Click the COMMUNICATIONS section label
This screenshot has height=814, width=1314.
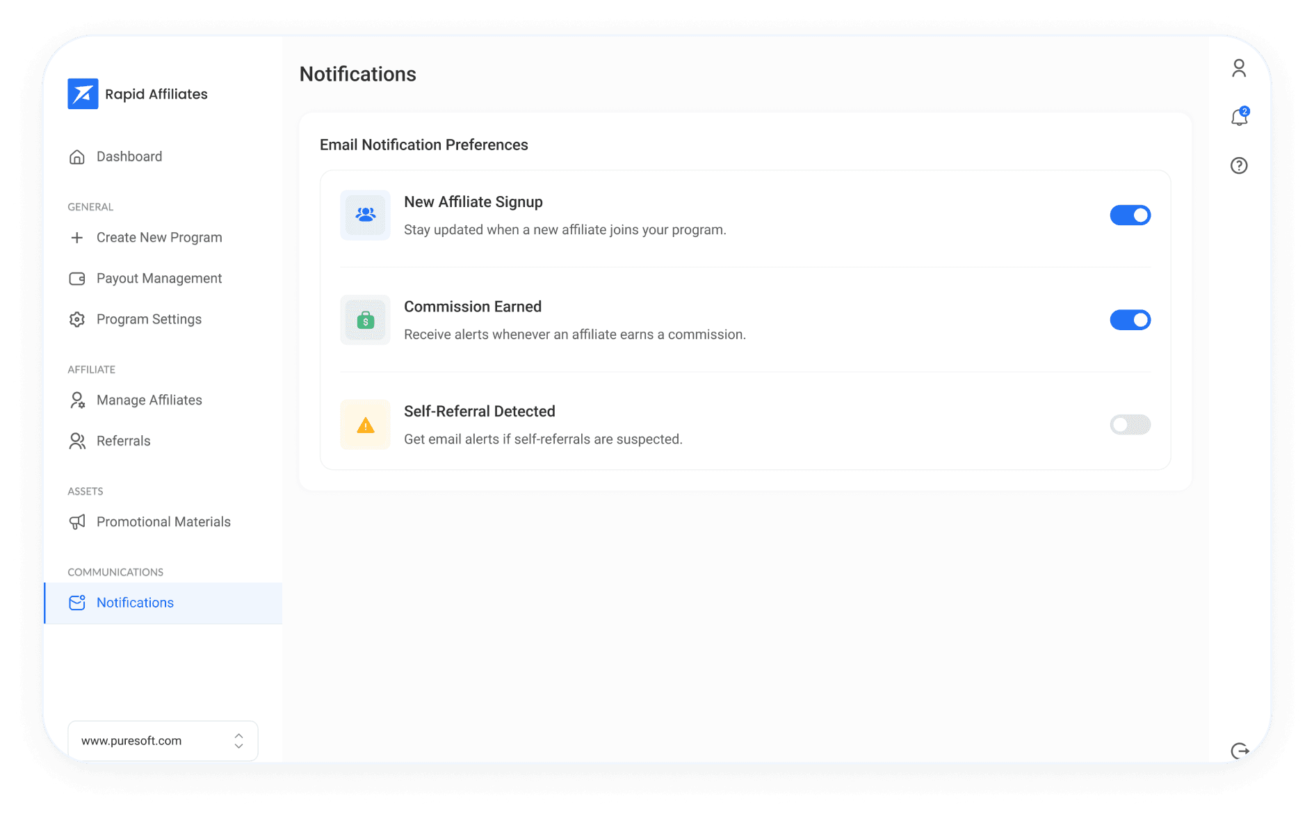pos(115,572)
